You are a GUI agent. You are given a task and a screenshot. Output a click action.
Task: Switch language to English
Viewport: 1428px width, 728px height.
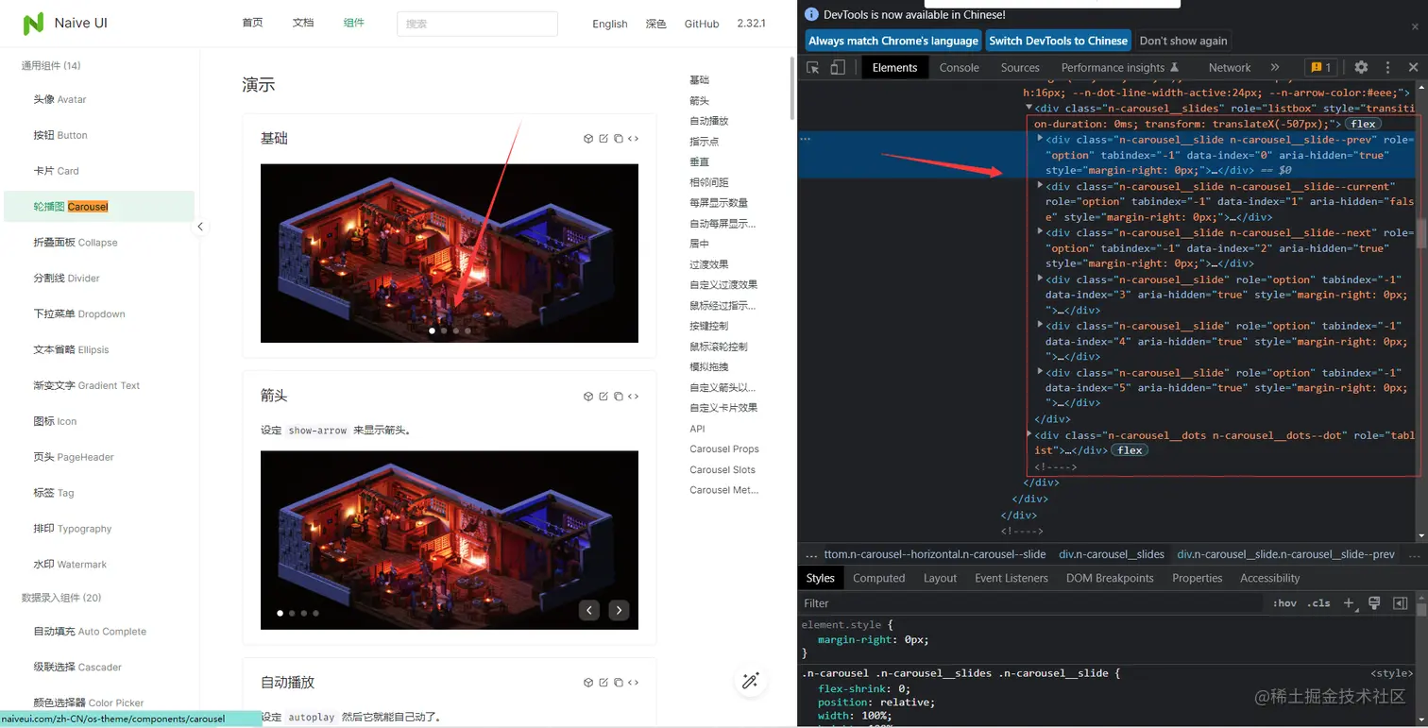click(x=610, y=24)
